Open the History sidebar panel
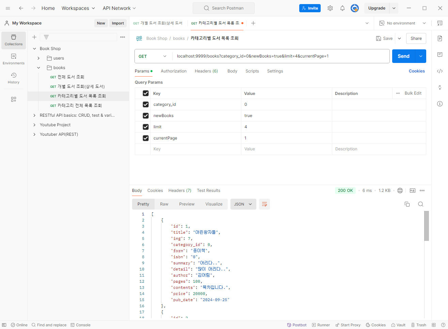 coord(14,78)
